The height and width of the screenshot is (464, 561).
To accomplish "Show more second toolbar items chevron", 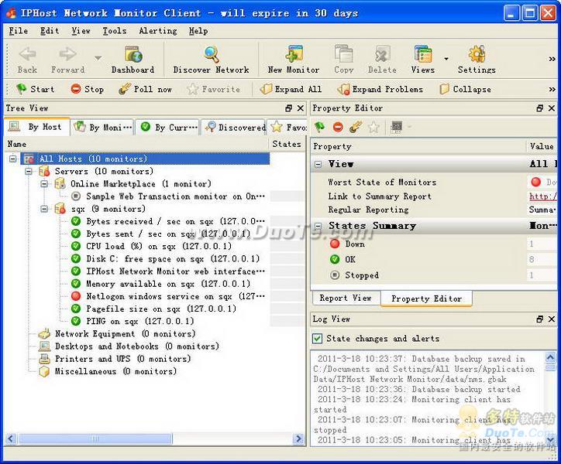I will pyautogui.click(x=552, y=89).
